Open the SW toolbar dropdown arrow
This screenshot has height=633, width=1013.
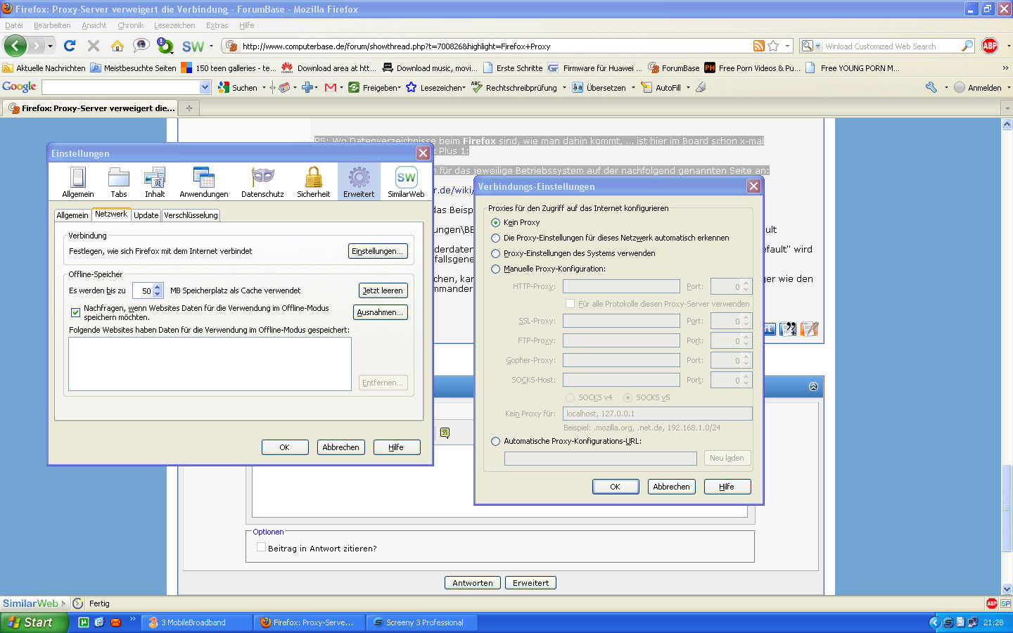click(x=211, y=46)
